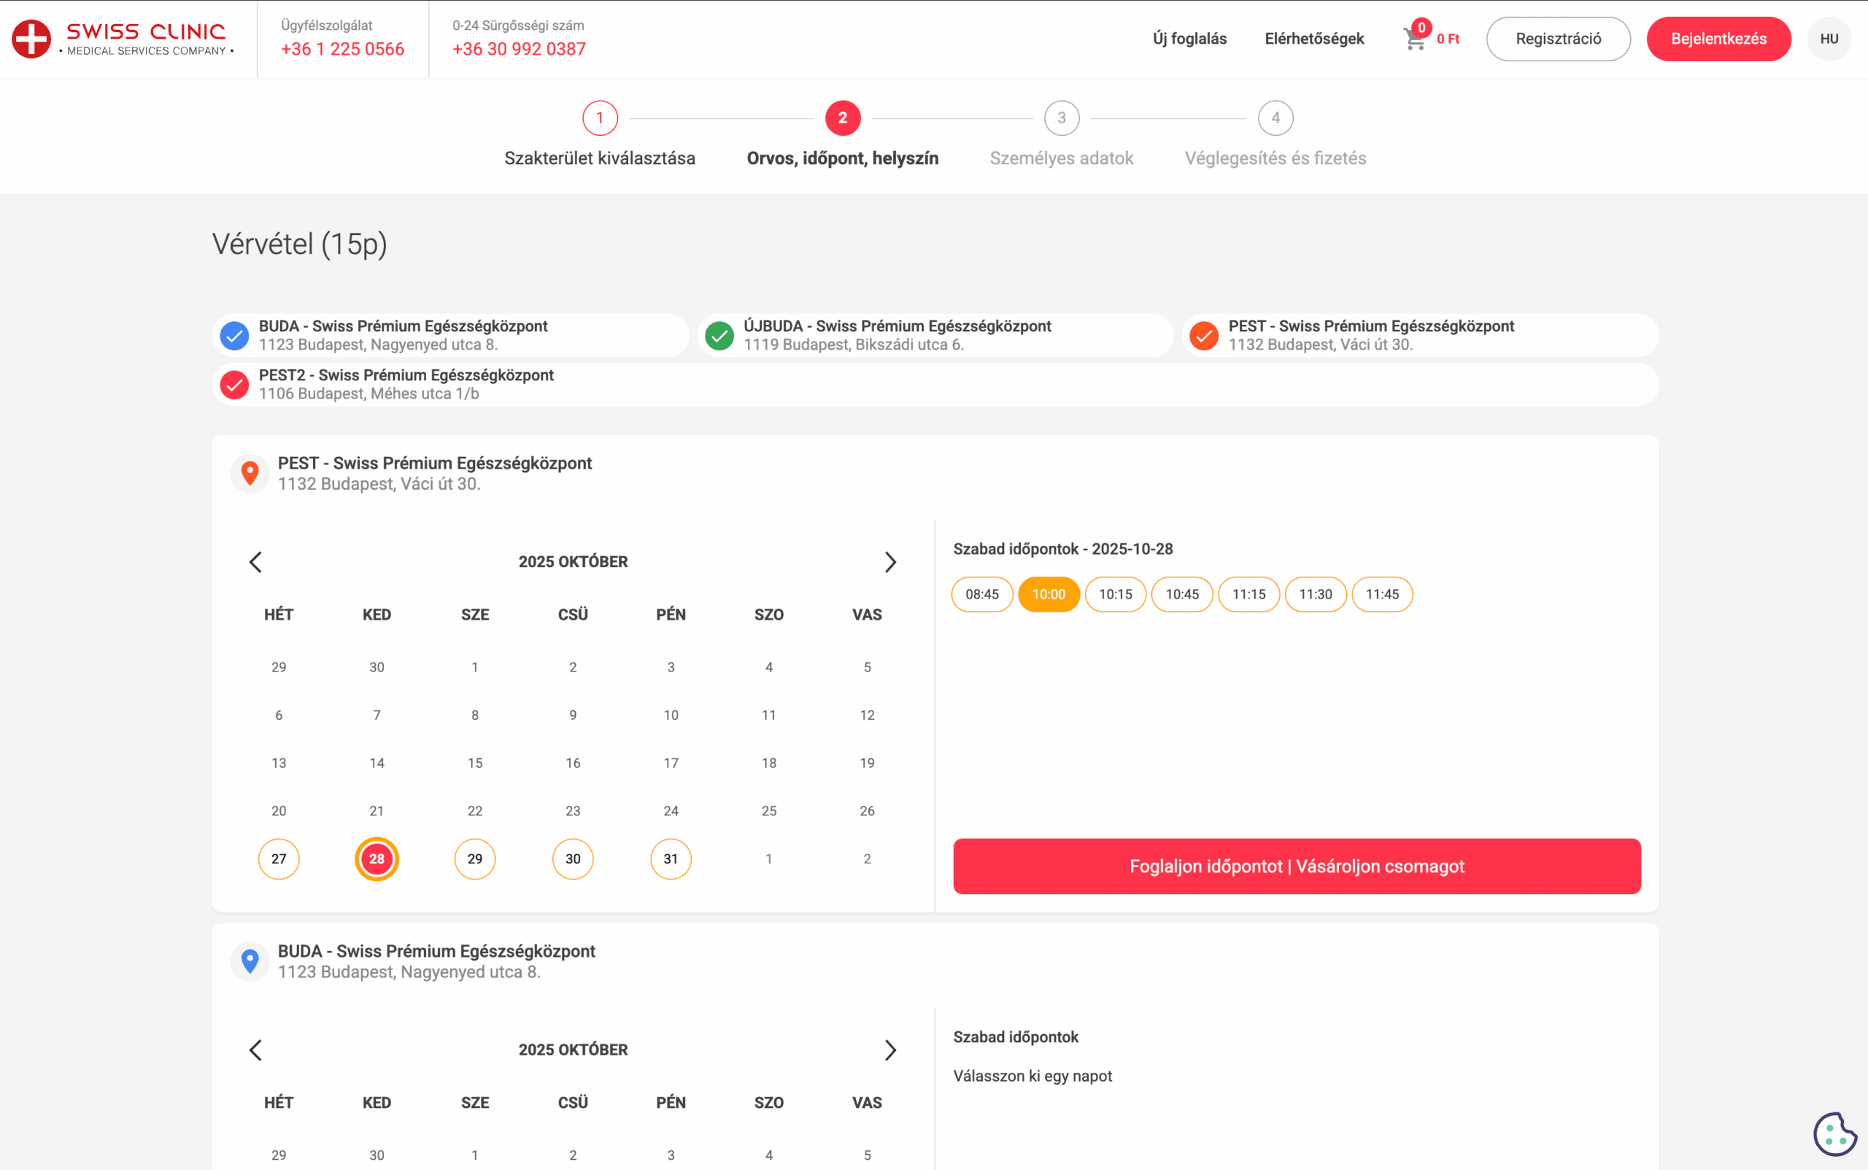Viewport: 1868px width, 1170px height.
Task: Select October 30 in PEST calendar
Action: click(x=572, y=859)
